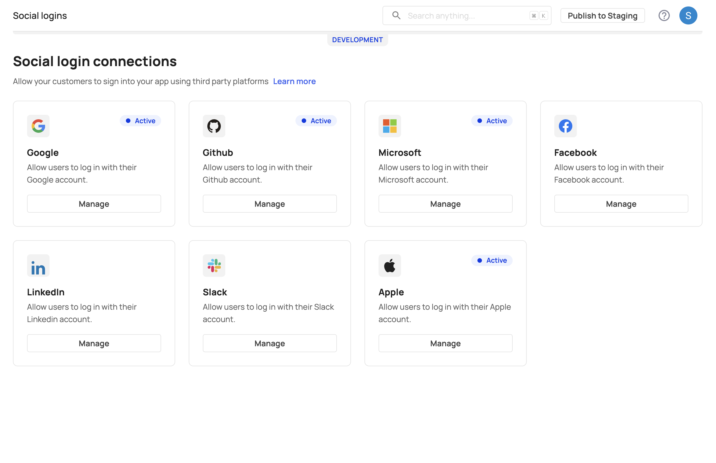The image size is (716, 463).
Task: Click the Slack logo icon
Action: coord(214,266)
